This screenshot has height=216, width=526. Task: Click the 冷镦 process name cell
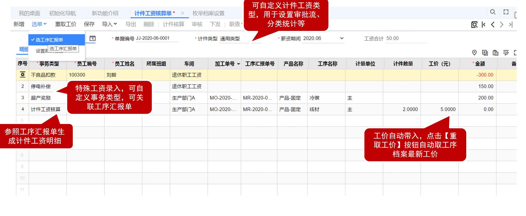[x=326, y=98]
